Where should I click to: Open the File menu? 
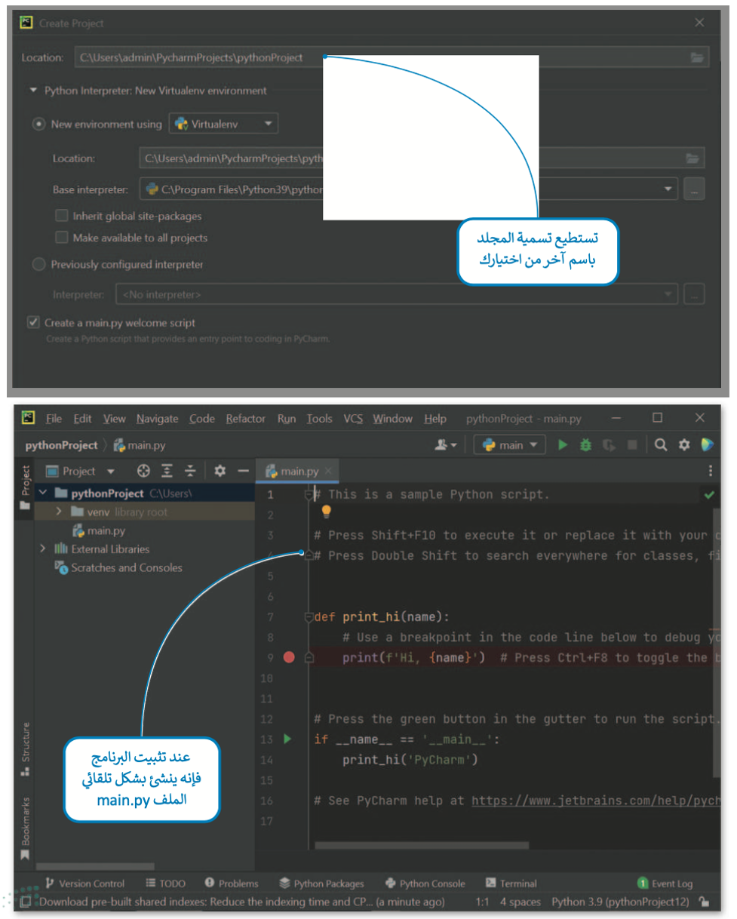click(x=54, y=419)
